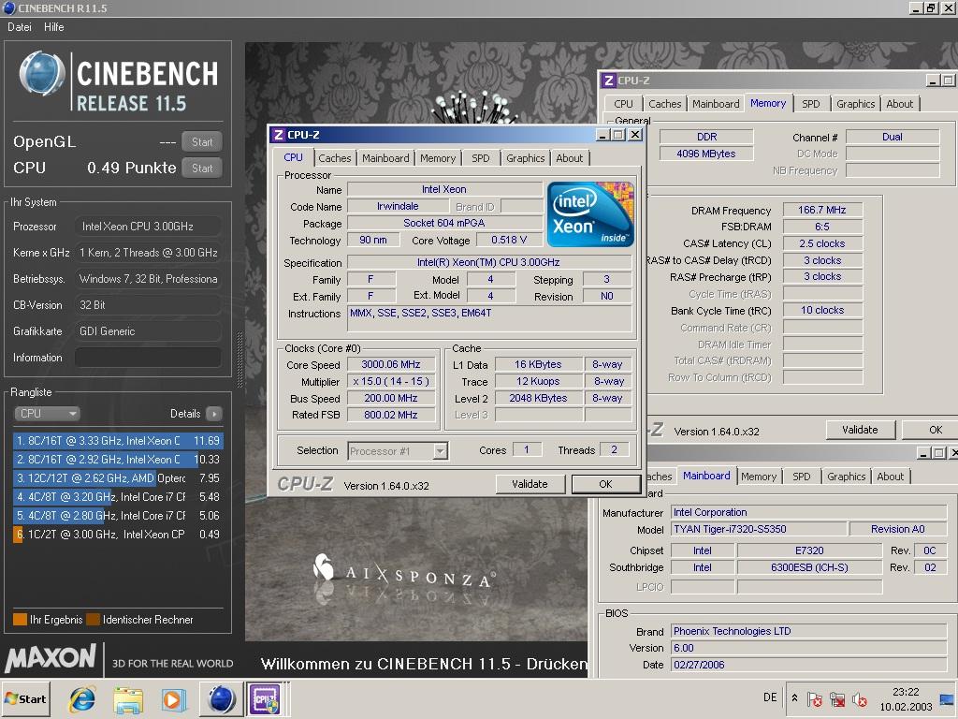958x719 pixels.
Task: Start the OpenGL benchmark
Action: pyautogui.click(x=202, y=142)
